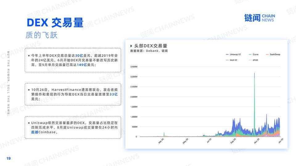The image size is (296, 166).
Task: Click the triangle before 头部DEX交易量
Action: (x=131, y=46)
